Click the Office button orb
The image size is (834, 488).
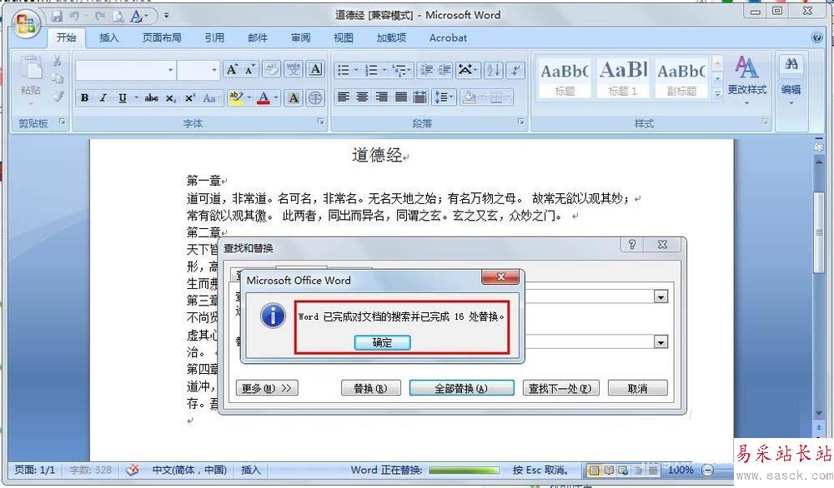(x=26, y=24)
